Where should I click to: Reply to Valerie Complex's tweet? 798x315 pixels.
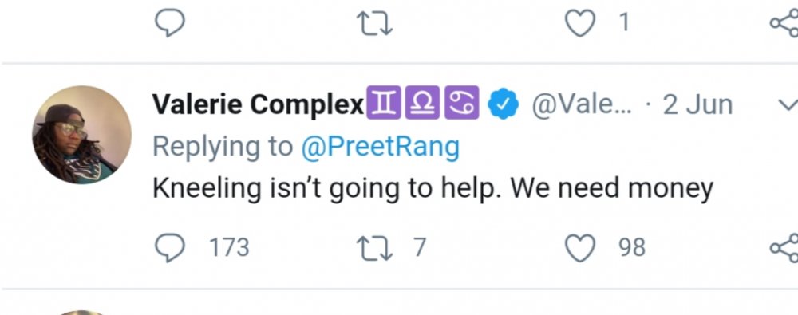(169, 248)
